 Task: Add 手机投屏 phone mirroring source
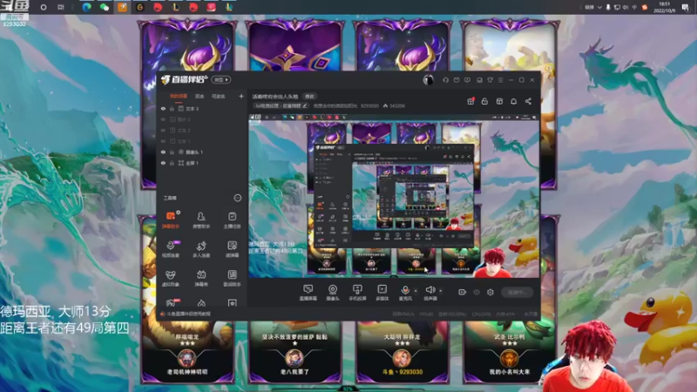click(357, 293)
